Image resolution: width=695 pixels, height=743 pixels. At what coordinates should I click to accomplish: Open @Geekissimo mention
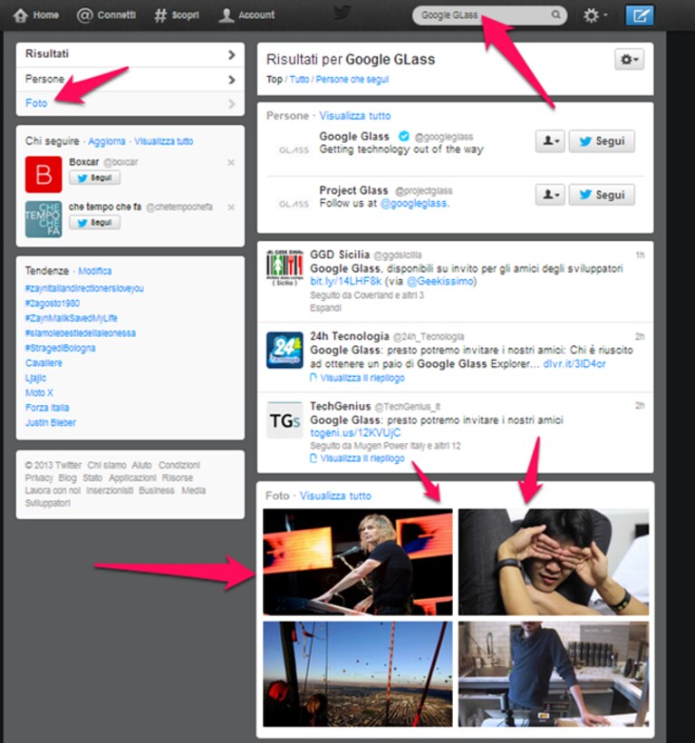click(440, 282)
